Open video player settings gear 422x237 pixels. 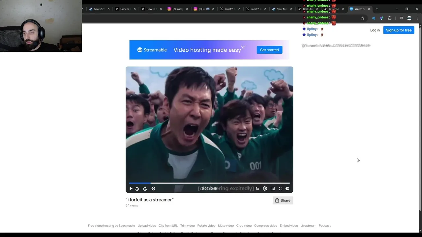[x=265, y=189]
